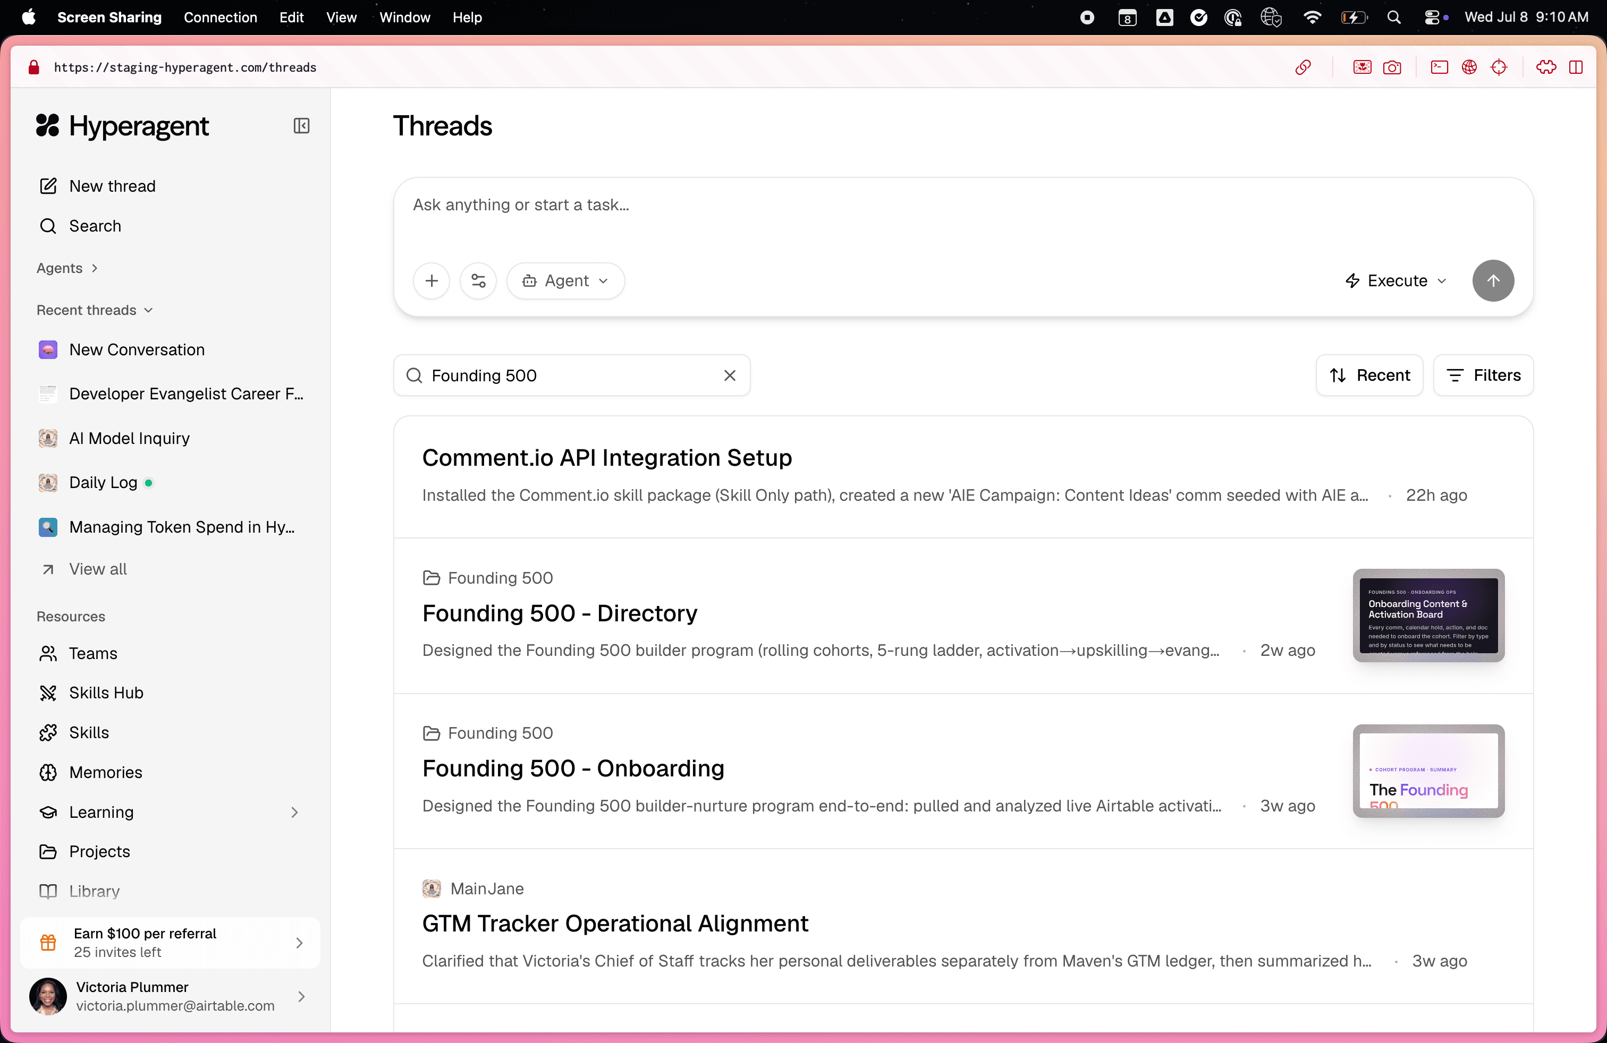The height and width of the screenshot is (1043, 1607).
Task: Click the send arrow button
Action: [x=1493, y=280]
